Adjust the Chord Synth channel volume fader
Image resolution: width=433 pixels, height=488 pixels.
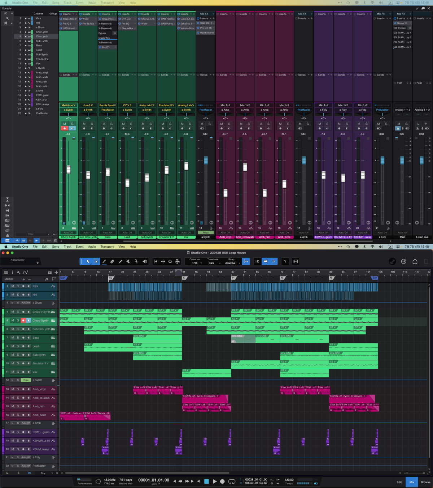[x=69, y=170]
